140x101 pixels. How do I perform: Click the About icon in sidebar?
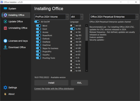[5, 94]
